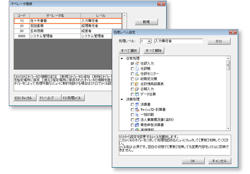Viewport: 250px width, 174px height.
Task: Select the 日報入力 icon
Action: 137,89
